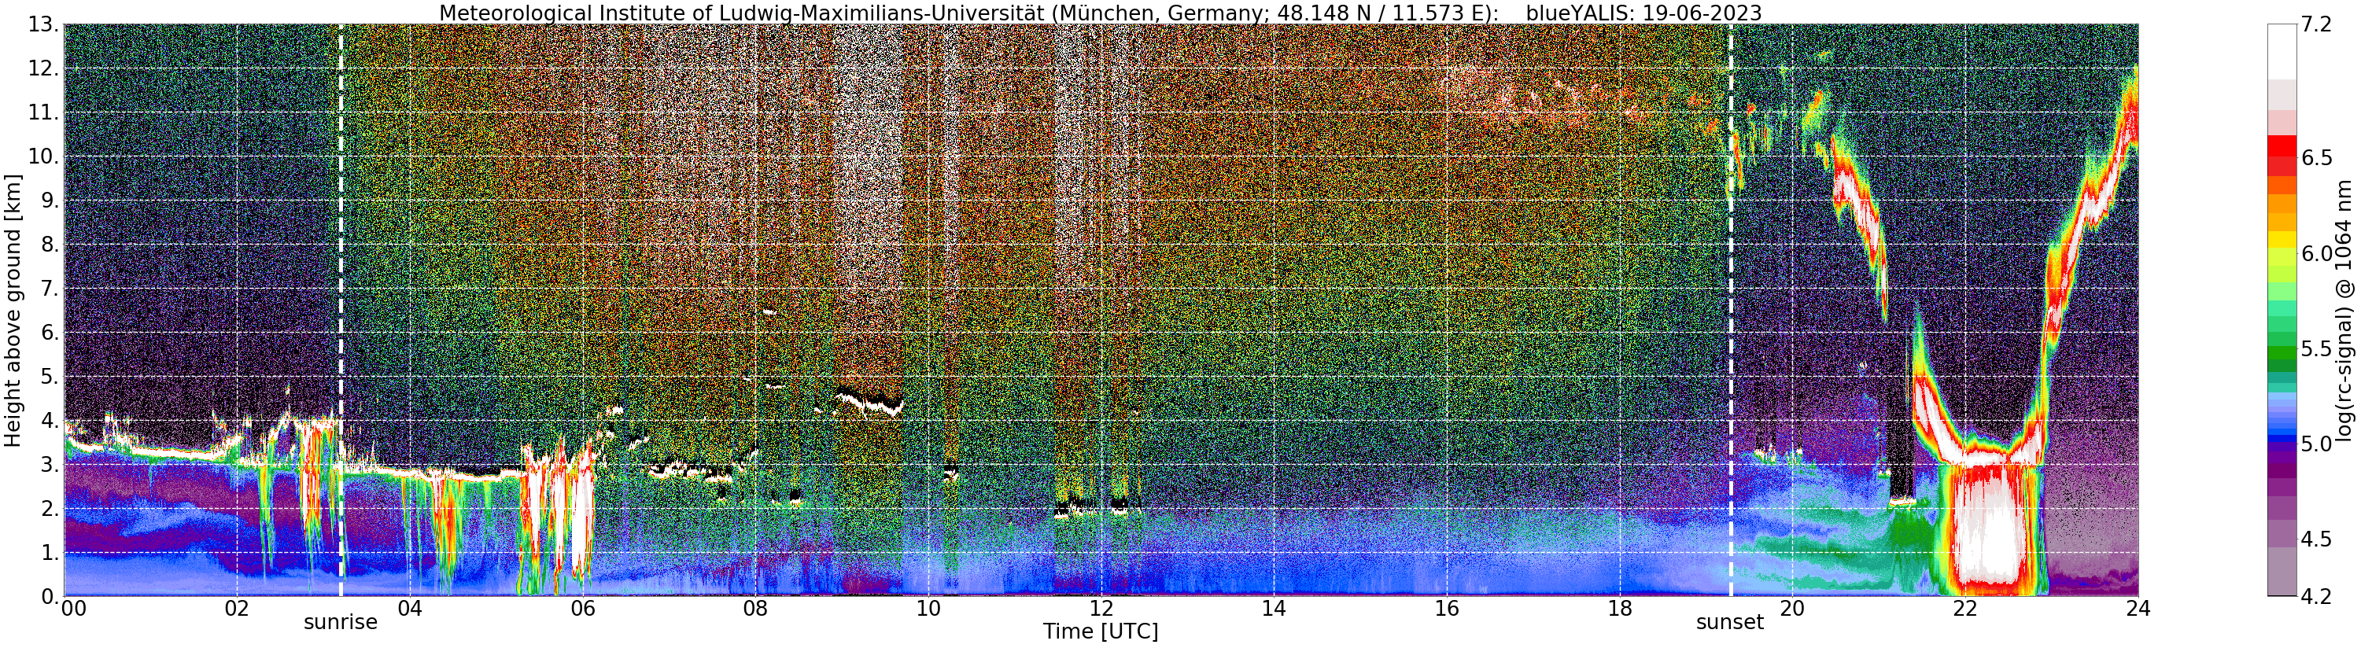Click the '04' time tick label
The width and height of the screenshot is (2372, 648).
coord(410,609)
